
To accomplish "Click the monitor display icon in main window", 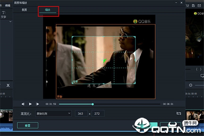I will coord(202,76).
